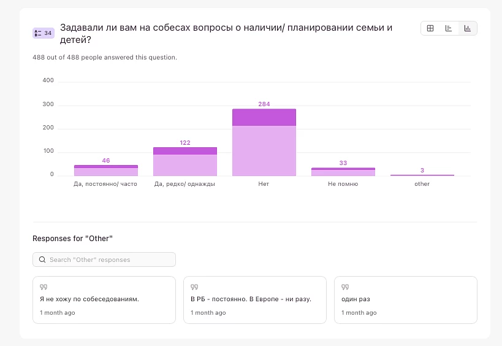The width and height of the screenshot is (502, 346).
Task: Click quote icon on 'Я не хожу по собеседованиям' card
Action: (43, 286)
